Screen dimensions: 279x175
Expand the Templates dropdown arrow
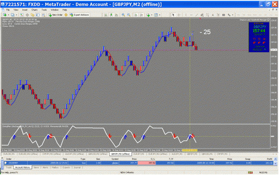[159, 15]
